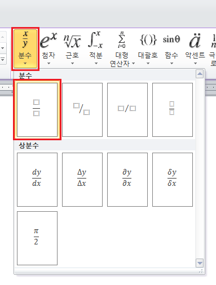Image resolution: width=216 pixels, height=285 pixels.
Task: Expand the 근호 dropdown arrow
Action: click(72, 64)
